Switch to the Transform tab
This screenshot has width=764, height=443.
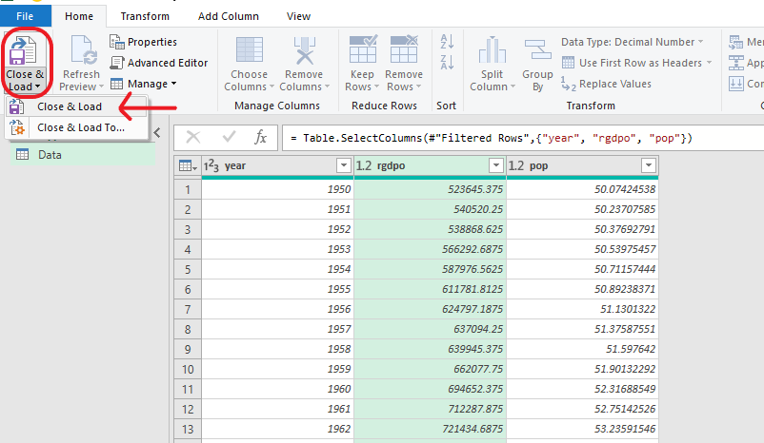[x=145, y=16]
